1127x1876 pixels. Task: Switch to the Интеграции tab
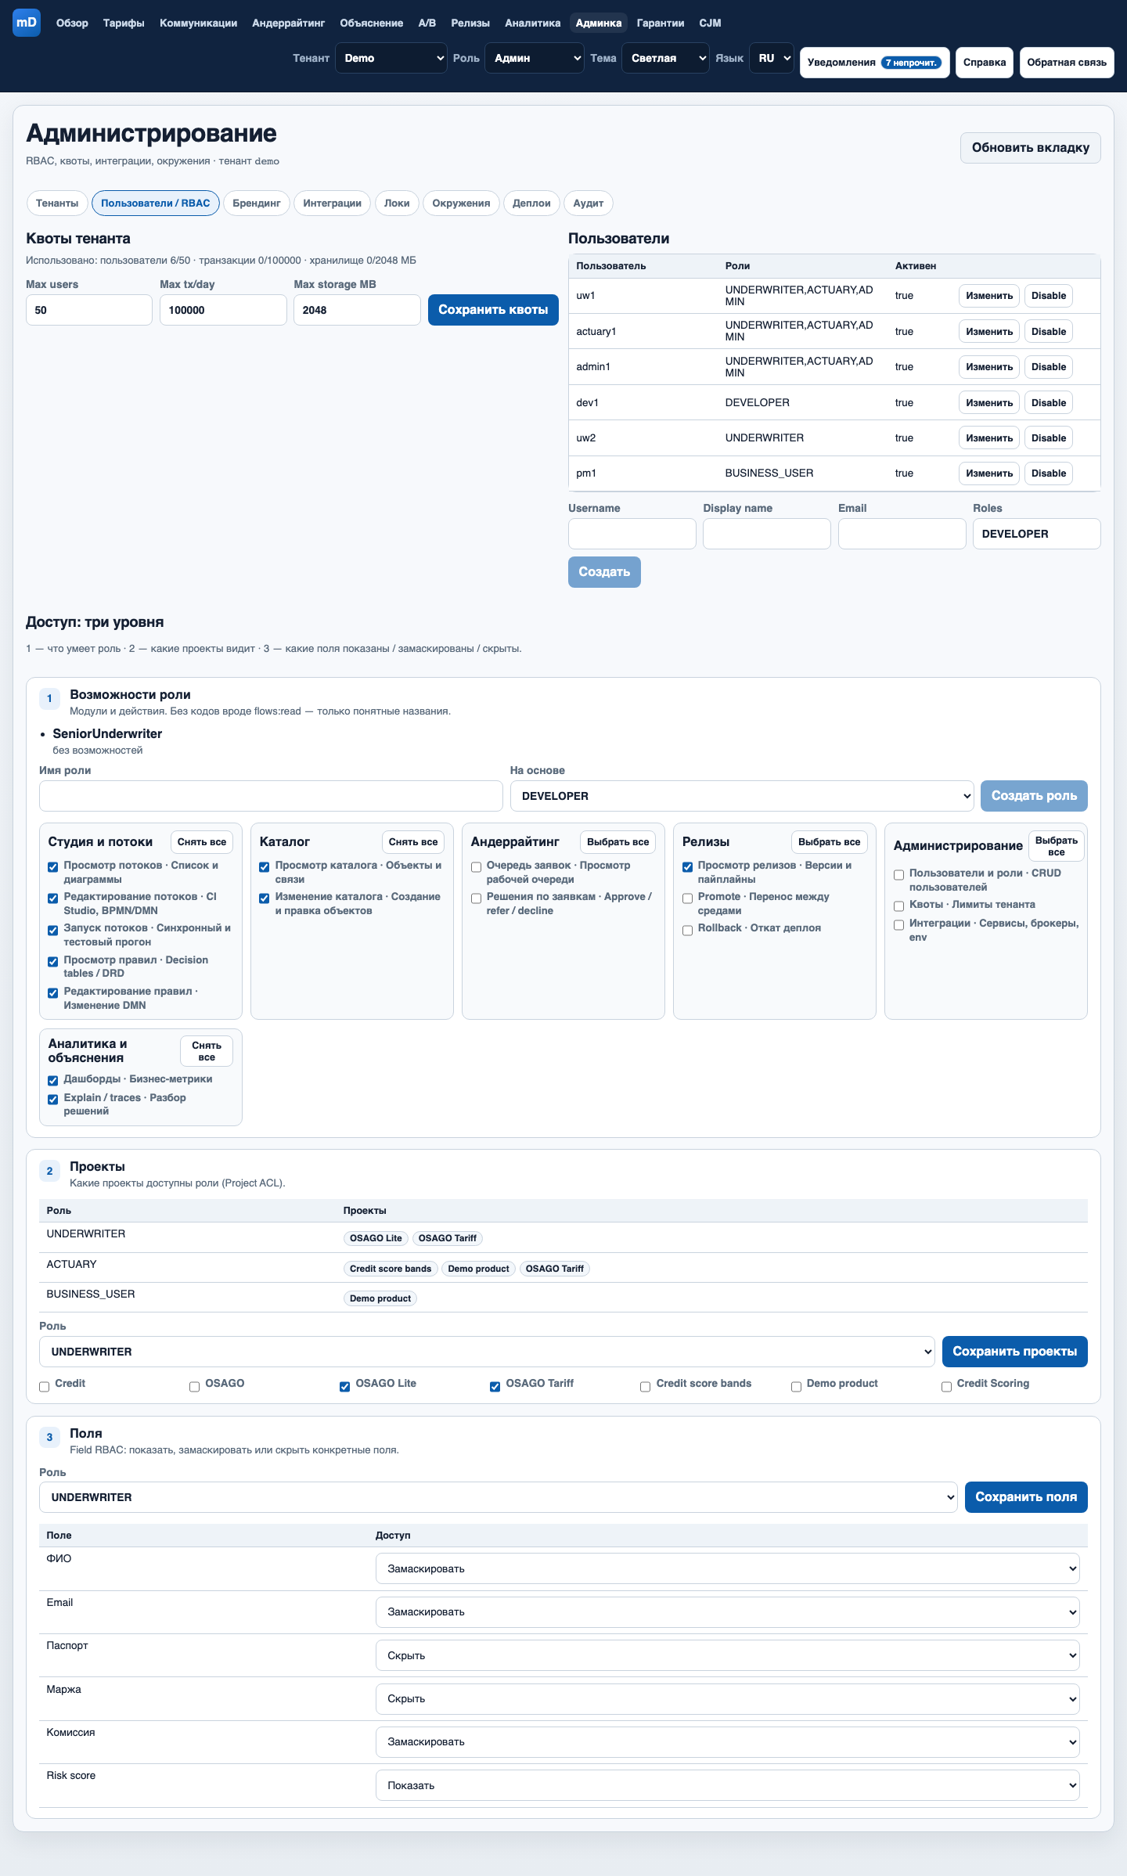(x=332, y=203)
